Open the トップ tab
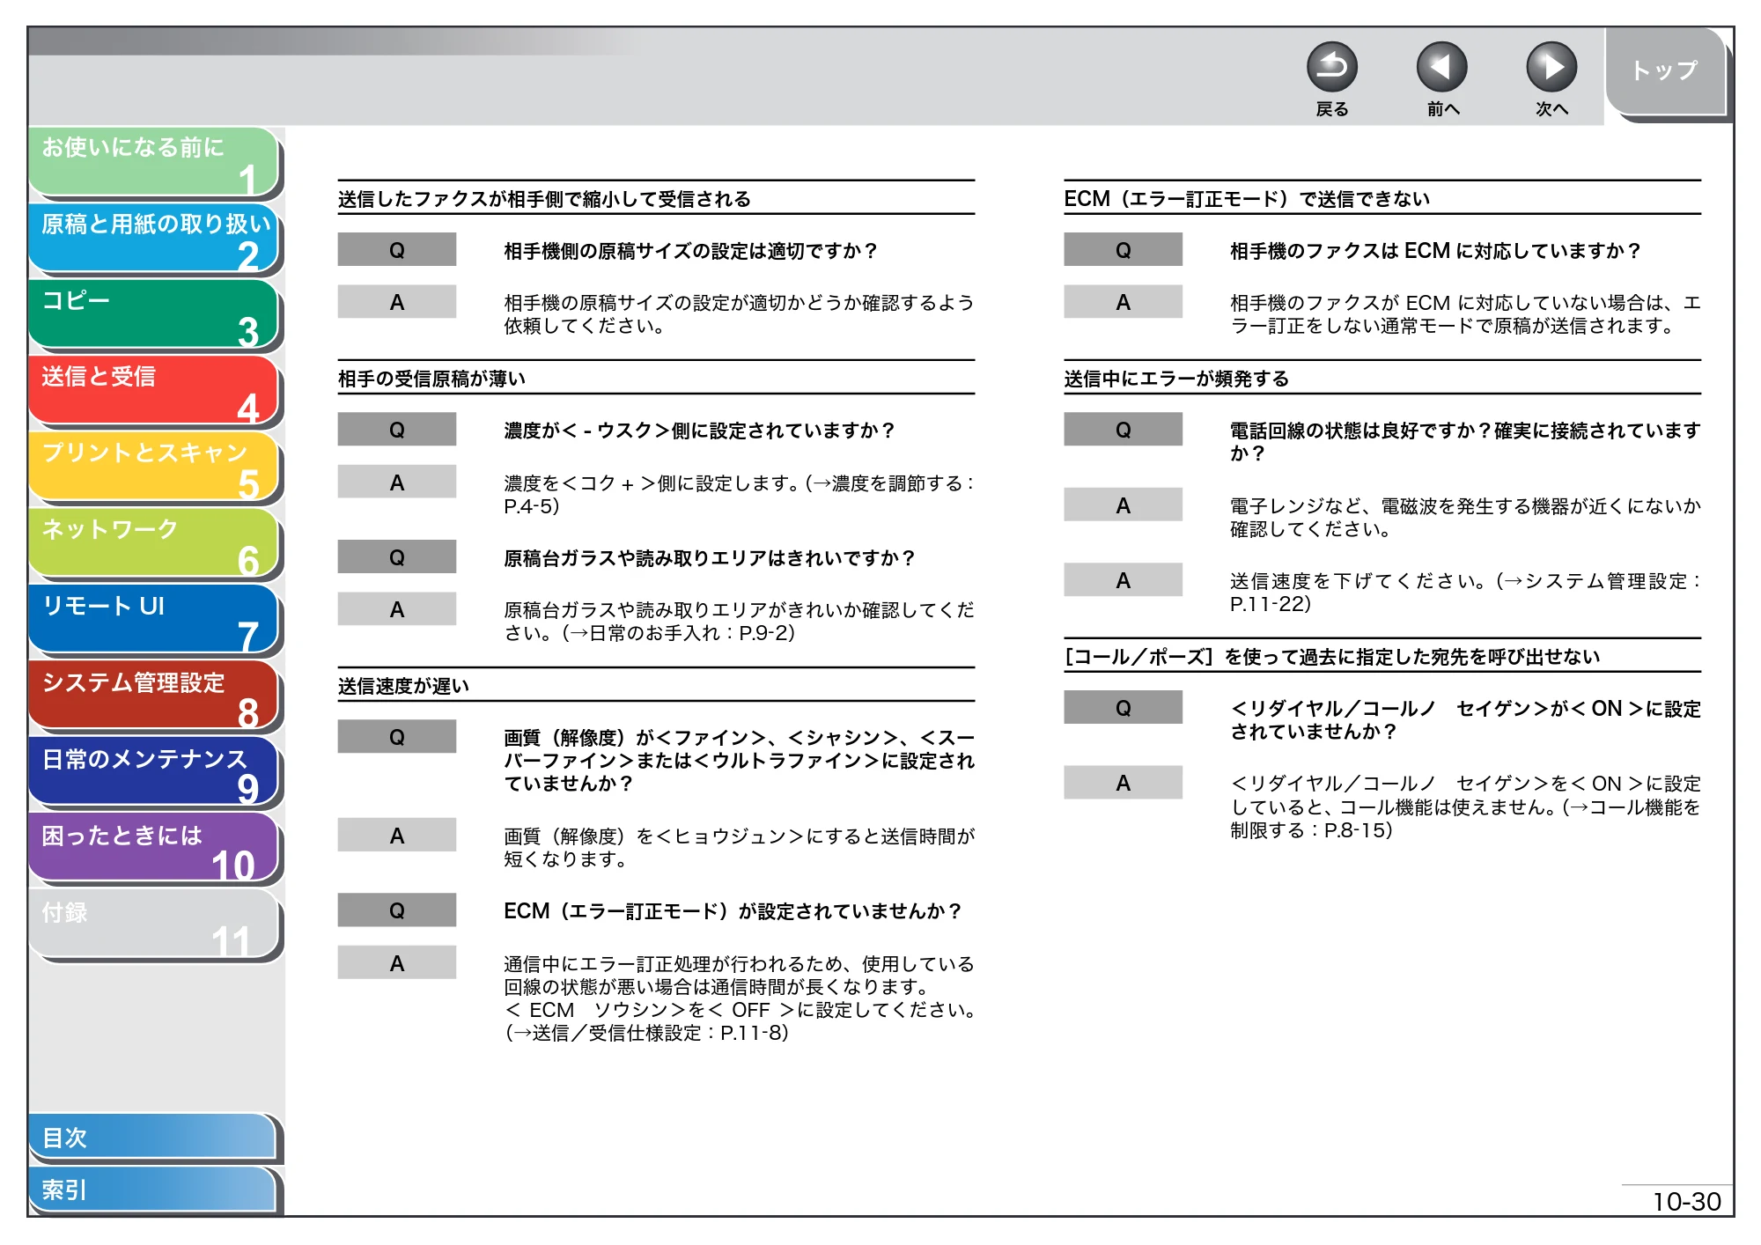Screen dimensions: 1761x1245 (1664, 71)
